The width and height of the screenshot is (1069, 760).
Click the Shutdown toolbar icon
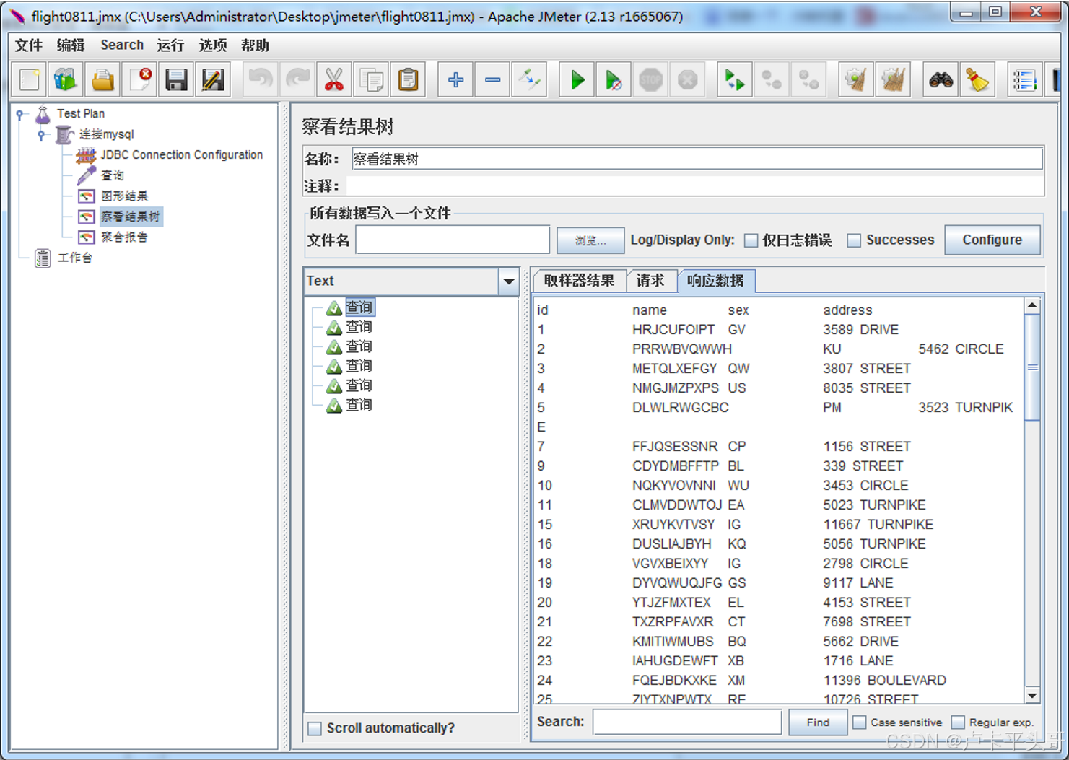point(687,79)
